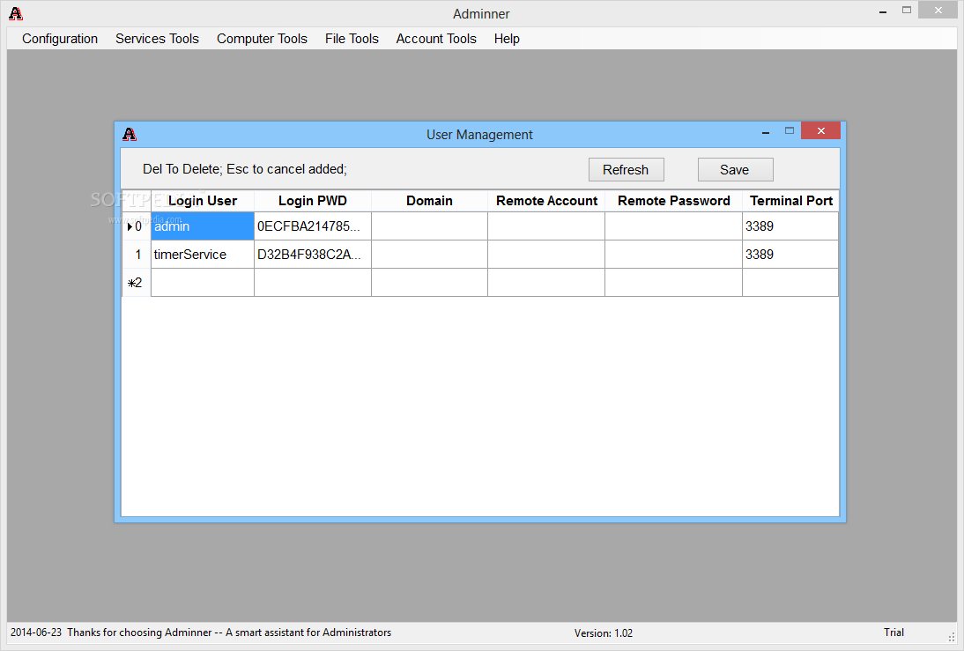This screenshot has height=651, width=964.
Task: Open the Services Tools menu
Action: pos(157,39)
